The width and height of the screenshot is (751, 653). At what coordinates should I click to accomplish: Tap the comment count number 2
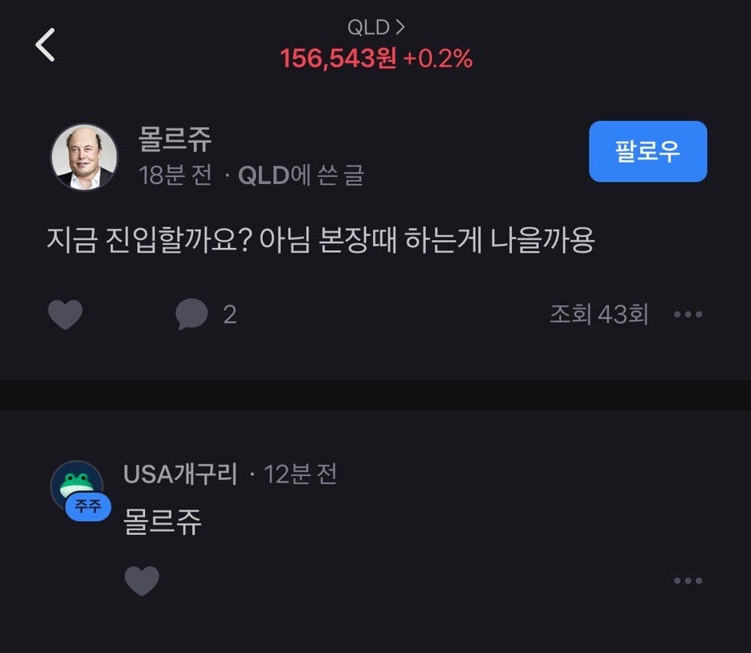(x=230, y=315)
